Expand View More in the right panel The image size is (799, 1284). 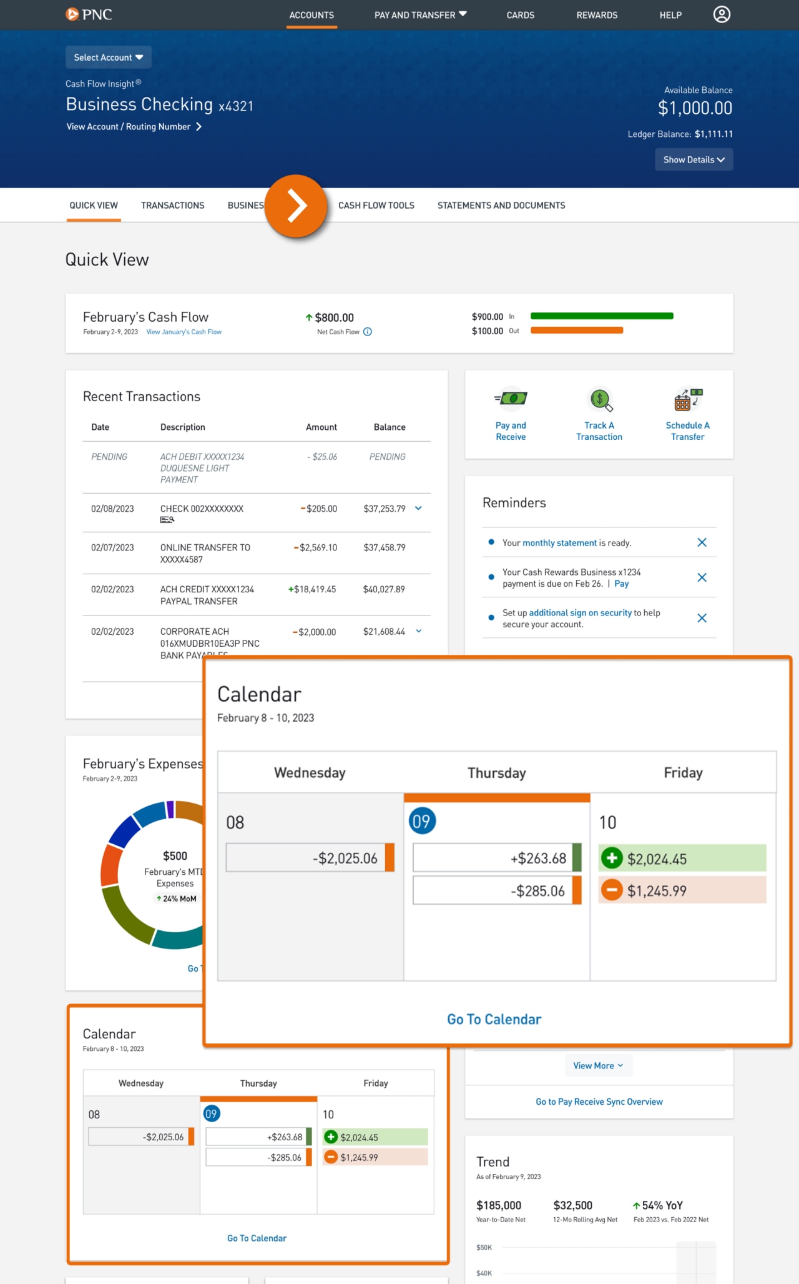point(599,1065)
